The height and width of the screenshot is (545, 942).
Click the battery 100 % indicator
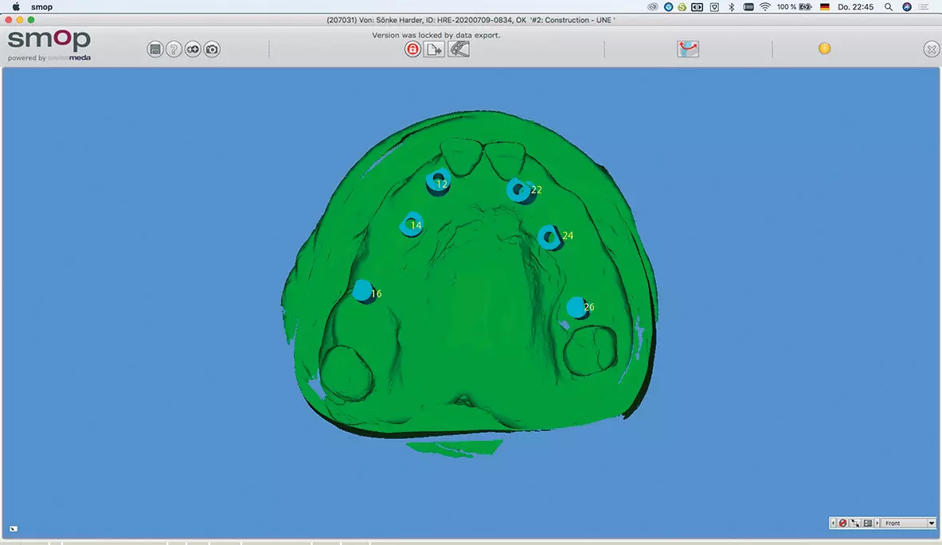(x=794, y=7)
